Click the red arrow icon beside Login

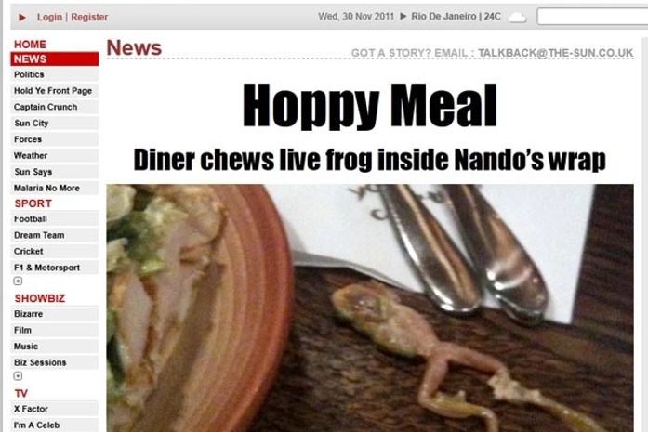pyautogui.click(x=22, y=18)
